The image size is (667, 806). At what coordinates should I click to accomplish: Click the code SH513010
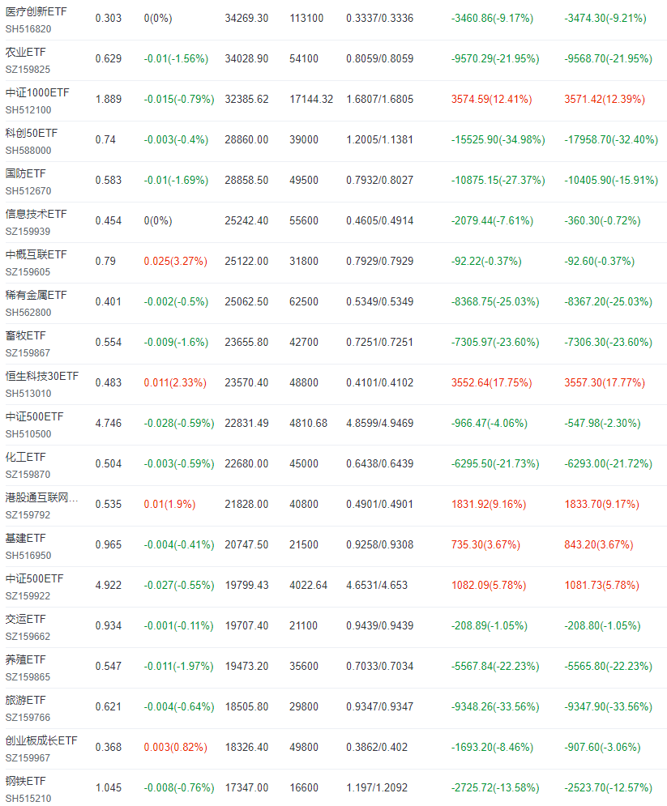(x=28, y=394)
